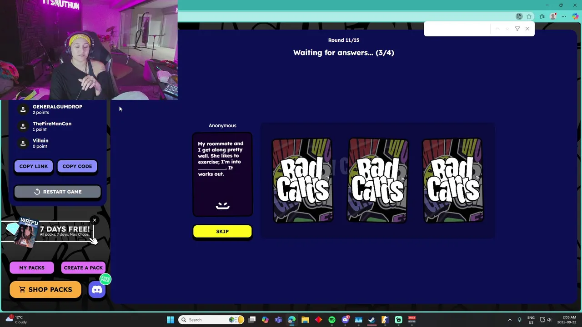The height and width of the screenshot is (327, 582).
Task: Show hidden system tray icons
Action: 510,320
